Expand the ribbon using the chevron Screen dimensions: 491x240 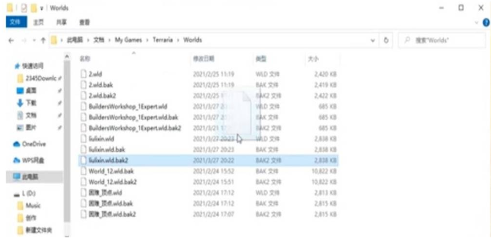(476, 23)
